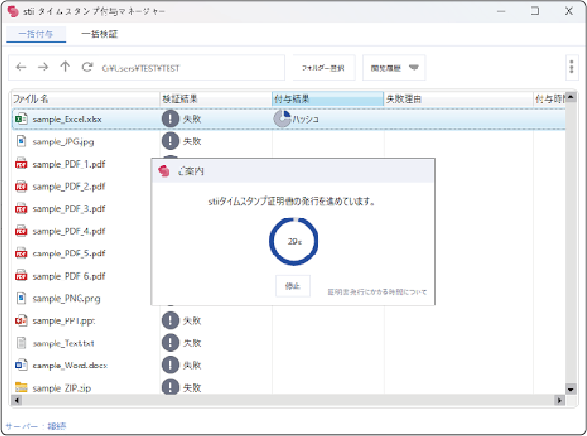Select the 一括付与 tab
This screenshot has height=436, width=587.
click(x=35, y=34)
